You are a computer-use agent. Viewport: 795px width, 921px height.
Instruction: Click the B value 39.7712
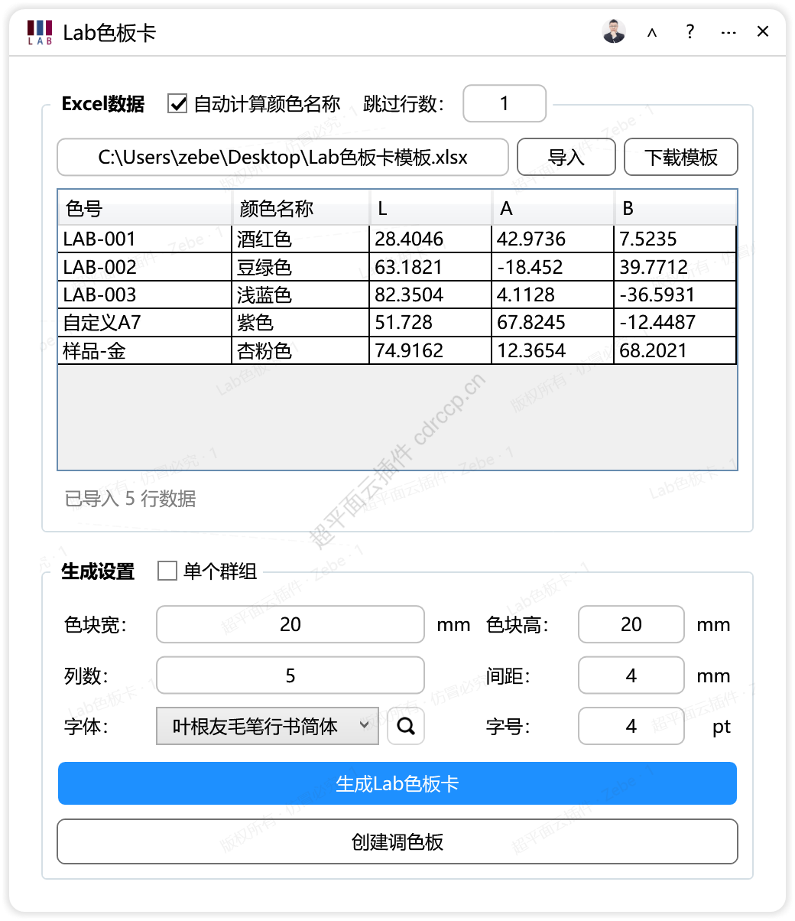pyautogui.click(x=675, y=267)
